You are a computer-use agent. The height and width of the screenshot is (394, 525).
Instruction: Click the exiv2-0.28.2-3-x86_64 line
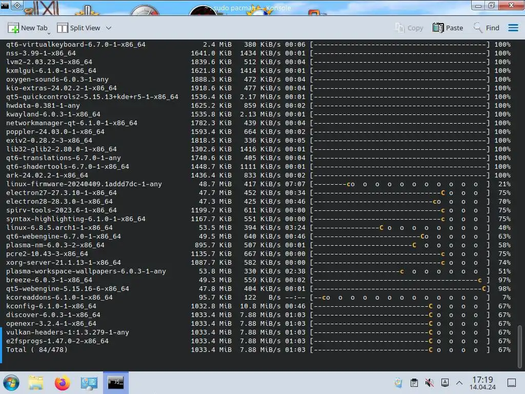[258, 141]
